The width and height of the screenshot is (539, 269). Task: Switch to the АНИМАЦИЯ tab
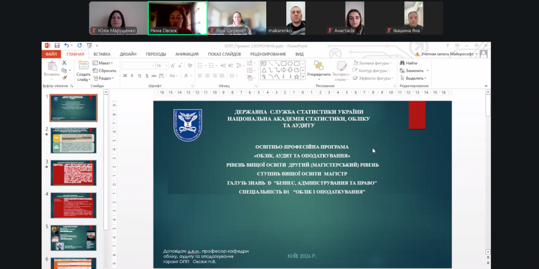187,54
